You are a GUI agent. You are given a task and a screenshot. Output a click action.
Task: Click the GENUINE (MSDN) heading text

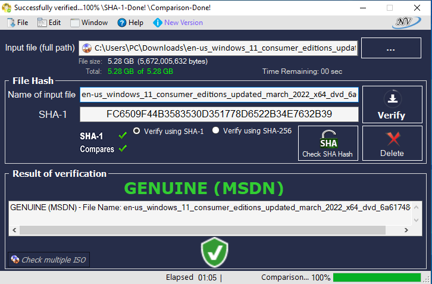point(204,188)
